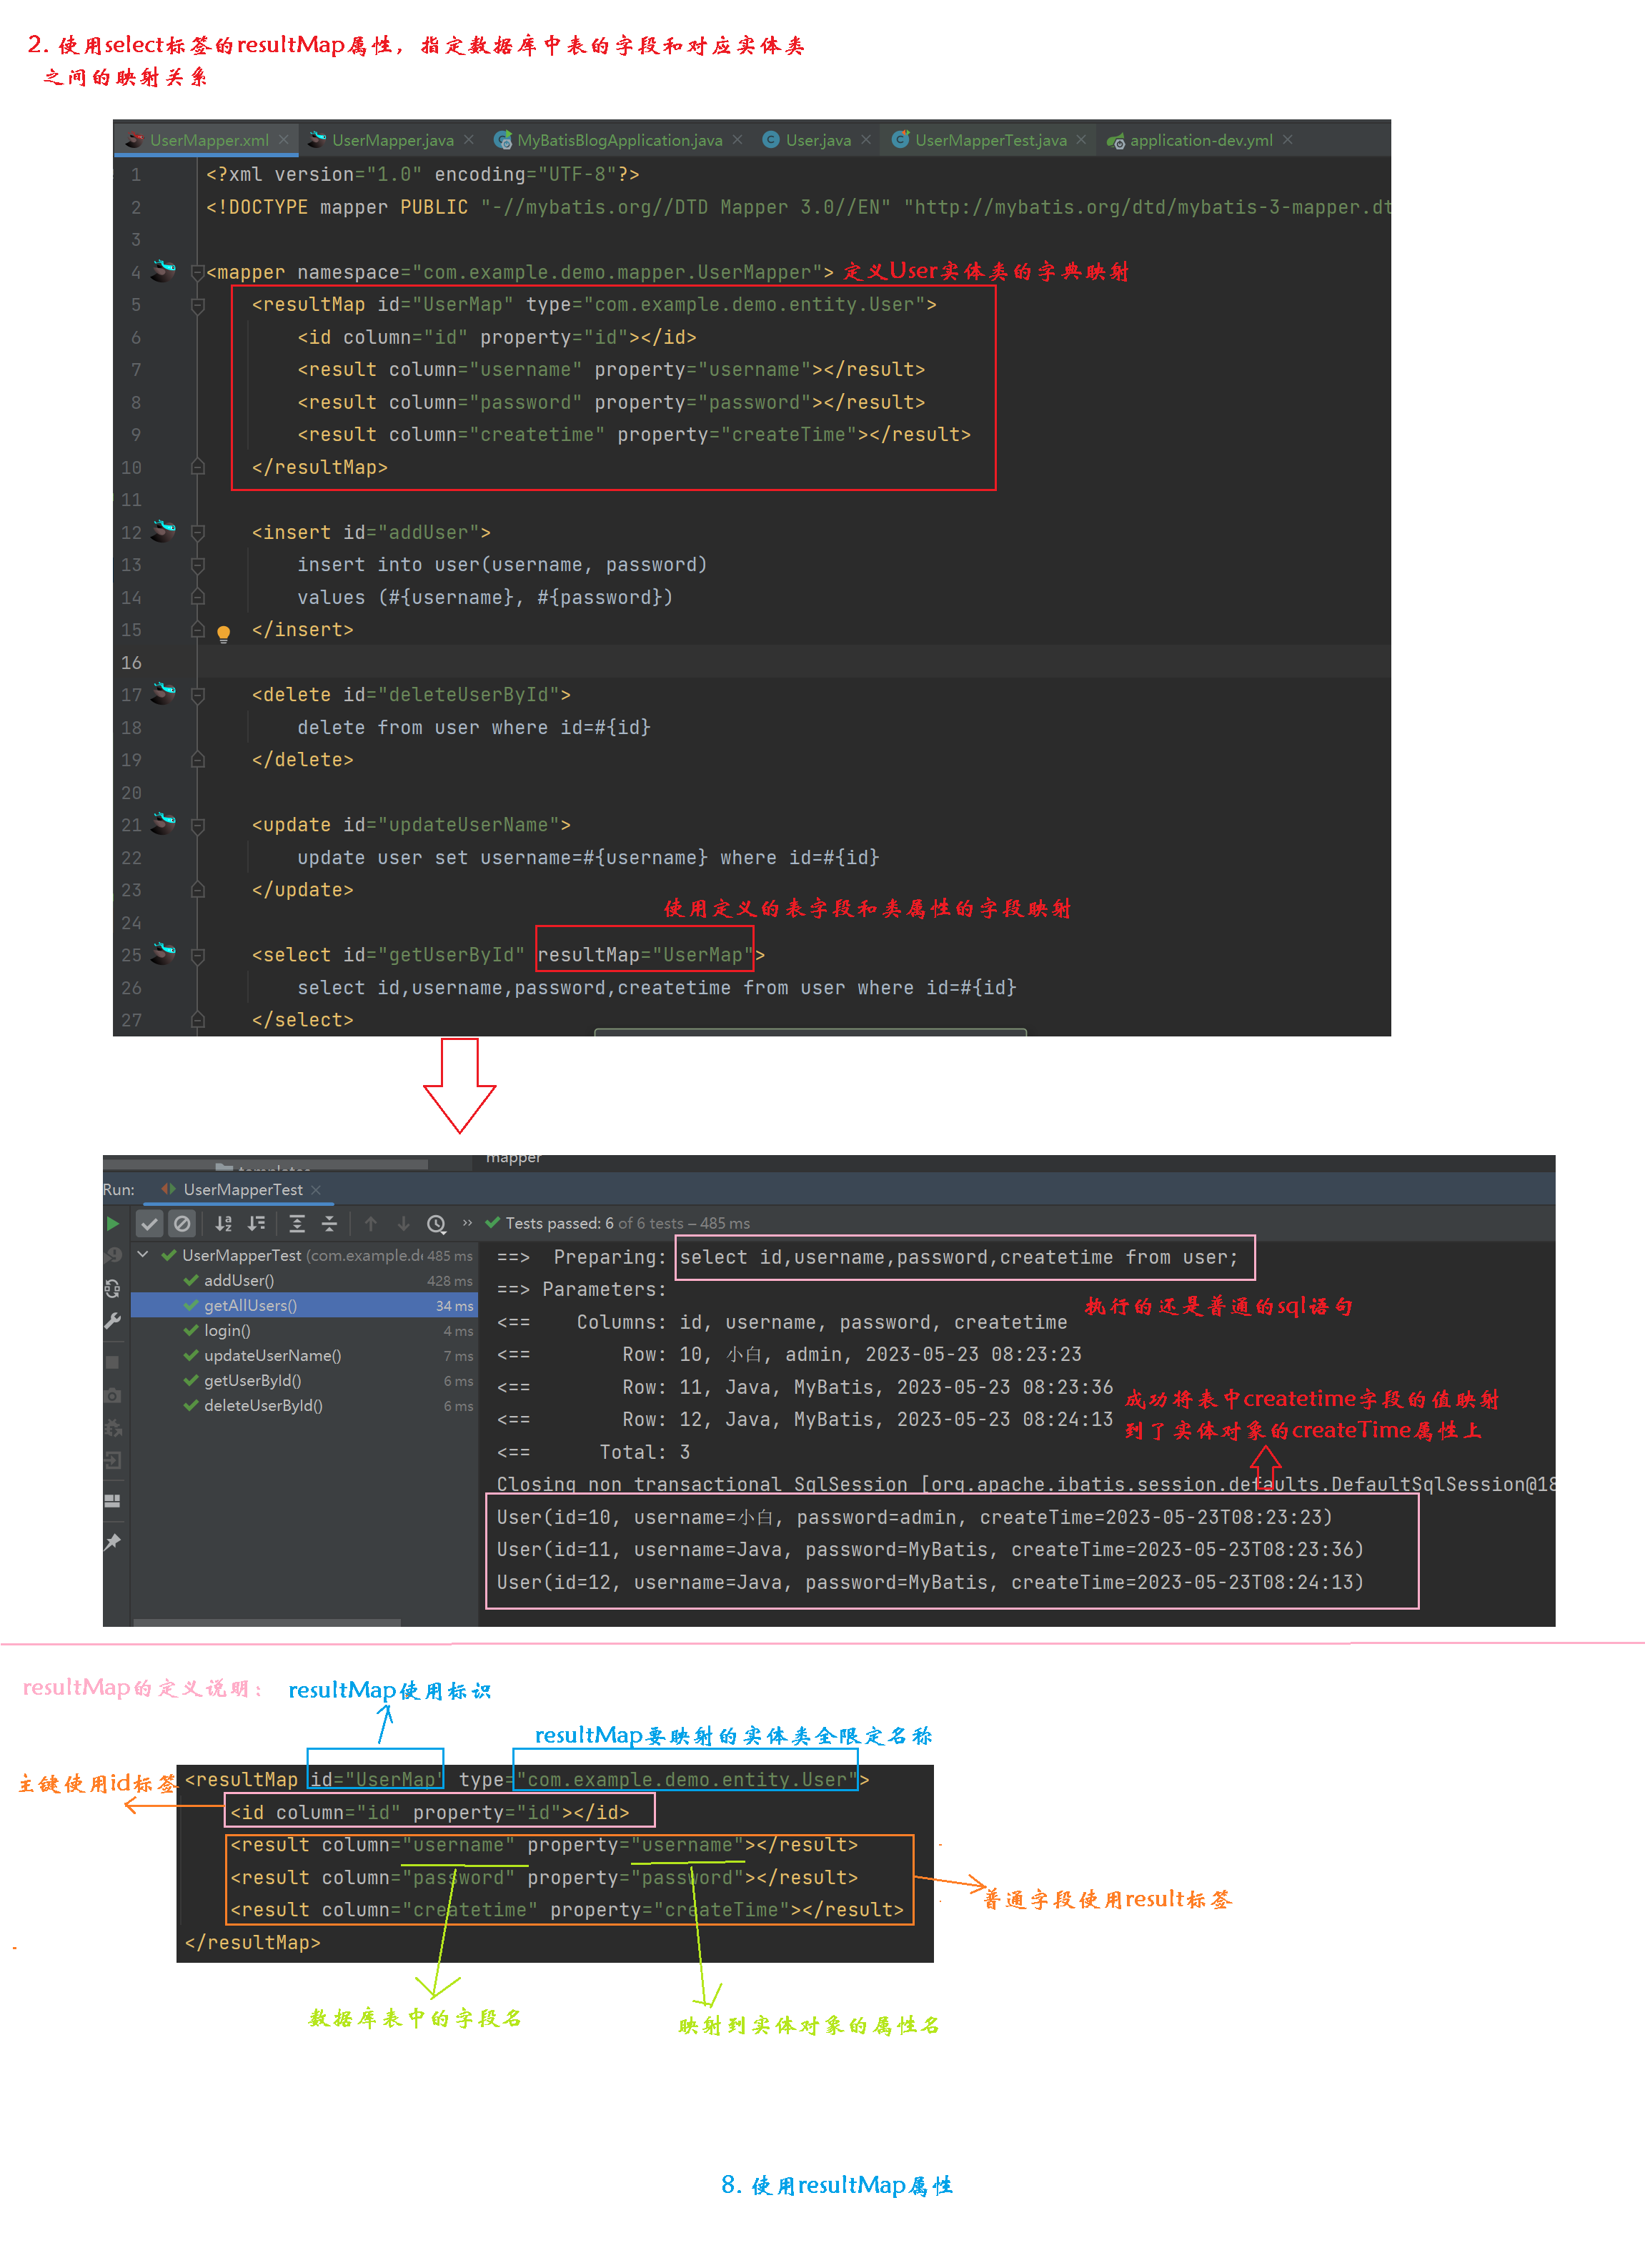Click sort by duration icon
This screenshot has height=2268, width=1645.
pos(257,1223)
